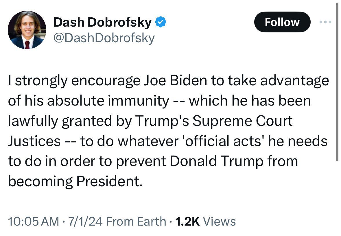Click the words strongly encourage in the tweet
The width and height of the screenshot is (341, 236).
(78, 81)
